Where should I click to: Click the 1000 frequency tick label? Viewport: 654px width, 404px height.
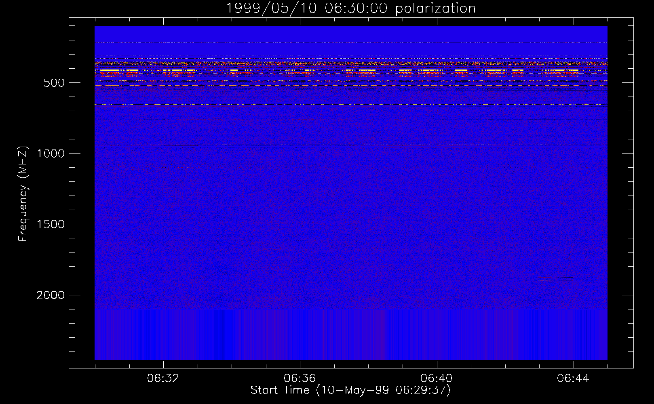coord(51,154)
